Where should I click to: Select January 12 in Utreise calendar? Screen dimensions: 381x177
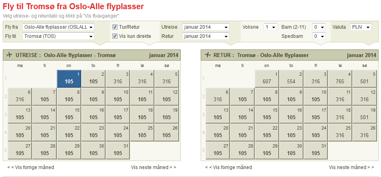tap(167, 96)
